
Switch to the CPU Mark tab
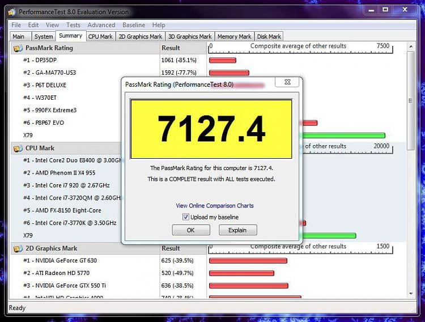click(100, 36)
